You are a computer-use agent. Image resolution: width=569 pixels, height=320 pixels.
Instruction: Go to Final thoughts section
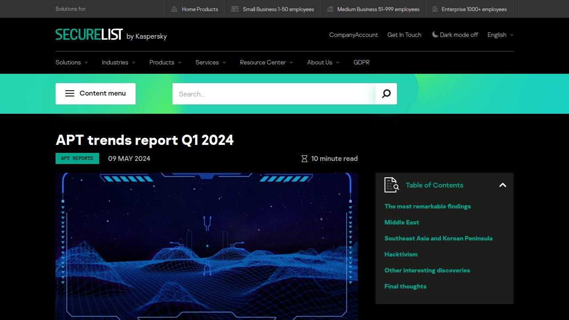405,286
